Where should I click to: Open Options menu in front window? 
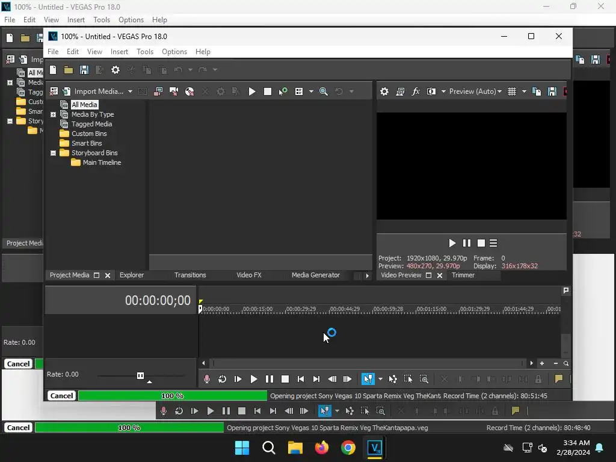point(174,52)
